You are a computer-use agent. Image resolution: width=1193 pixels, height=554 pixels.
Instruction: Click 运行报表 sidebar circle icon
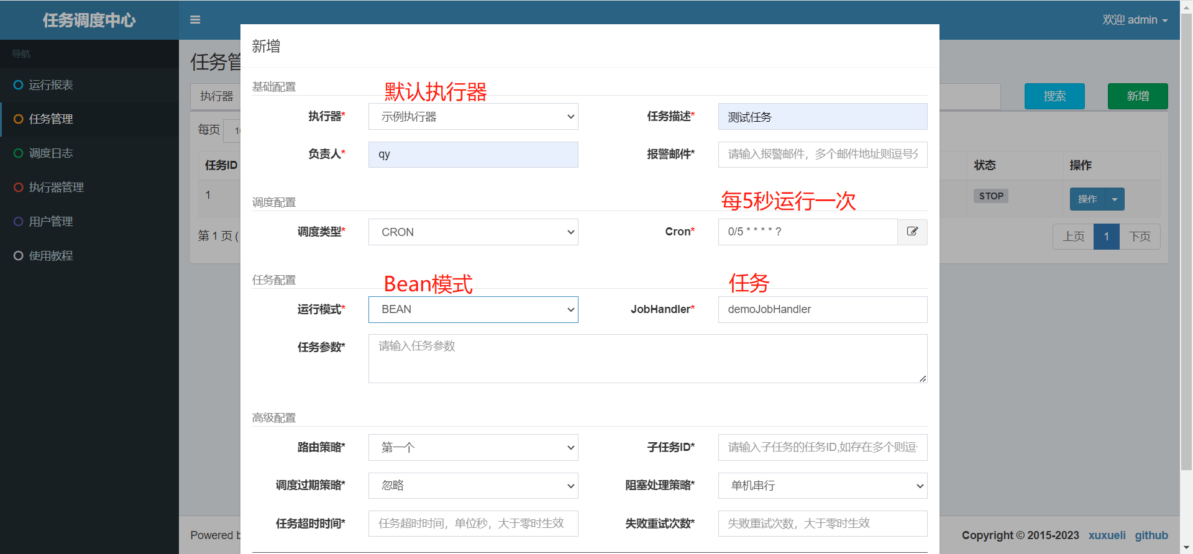(19, 85)
